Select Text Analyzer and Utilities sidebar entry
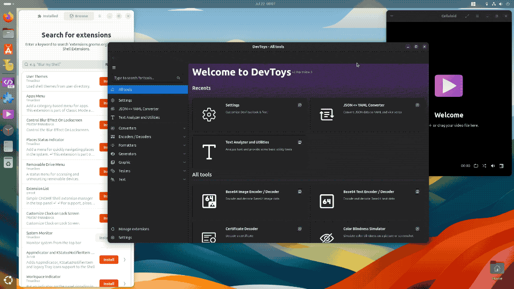514x289 pixels. click(x=148, y=117)
